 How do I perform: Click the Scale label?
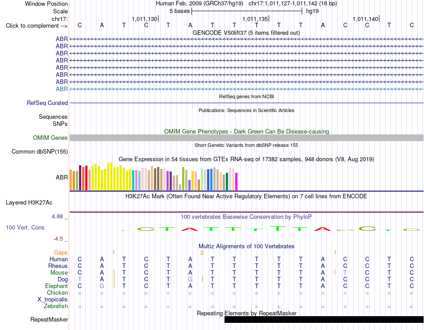pyautogui.click(x=60, y=11)
